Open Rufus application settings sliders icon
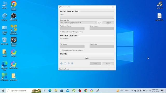The image size is (166, 93). (x=69, y=64)
